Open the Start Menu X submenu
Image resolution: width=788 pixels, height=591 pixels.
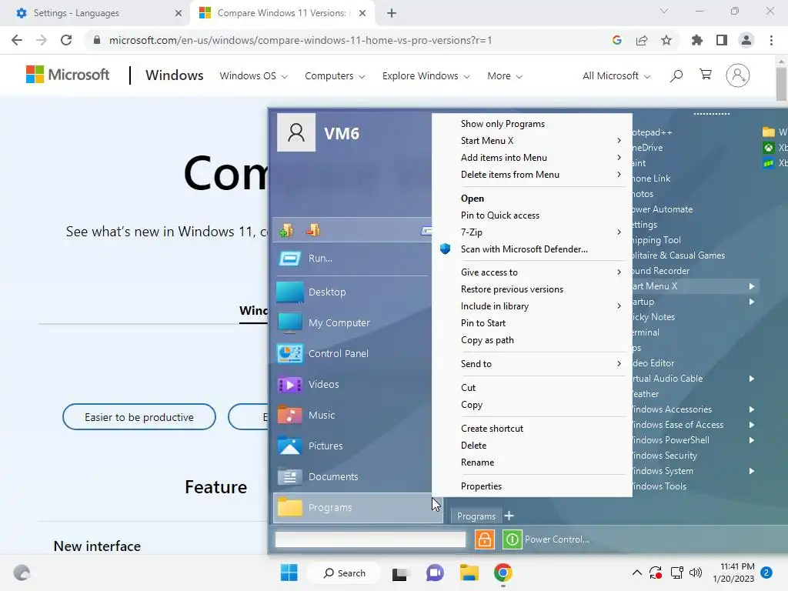pyautogui.click(x=532, y=141)
